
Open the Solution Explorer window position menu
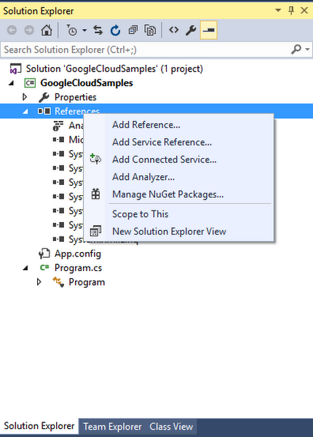click(278, 10)
